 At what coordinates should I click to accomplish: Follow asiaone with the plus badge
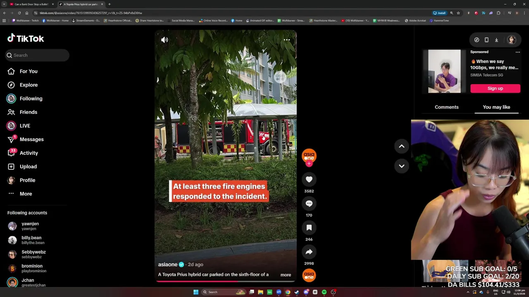click(x=309, y=164)
